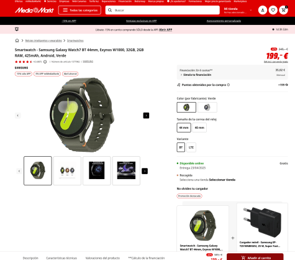Viewport: 295px width, 260px height.
Task: Click the rating info icon
Action: (x=45, y=62)
